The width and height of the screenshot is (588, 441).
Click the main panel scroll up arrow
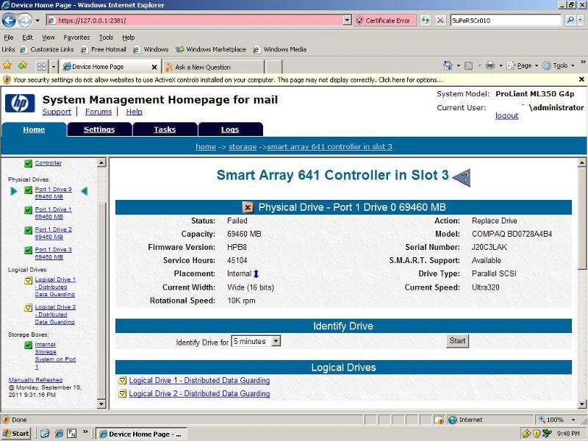point(581,162)
